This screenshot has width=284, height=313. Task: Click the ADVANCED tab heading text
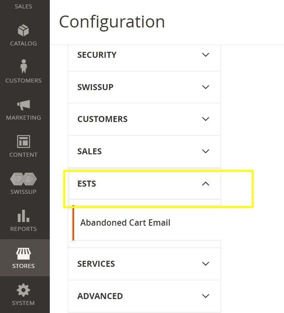point(100,296)
